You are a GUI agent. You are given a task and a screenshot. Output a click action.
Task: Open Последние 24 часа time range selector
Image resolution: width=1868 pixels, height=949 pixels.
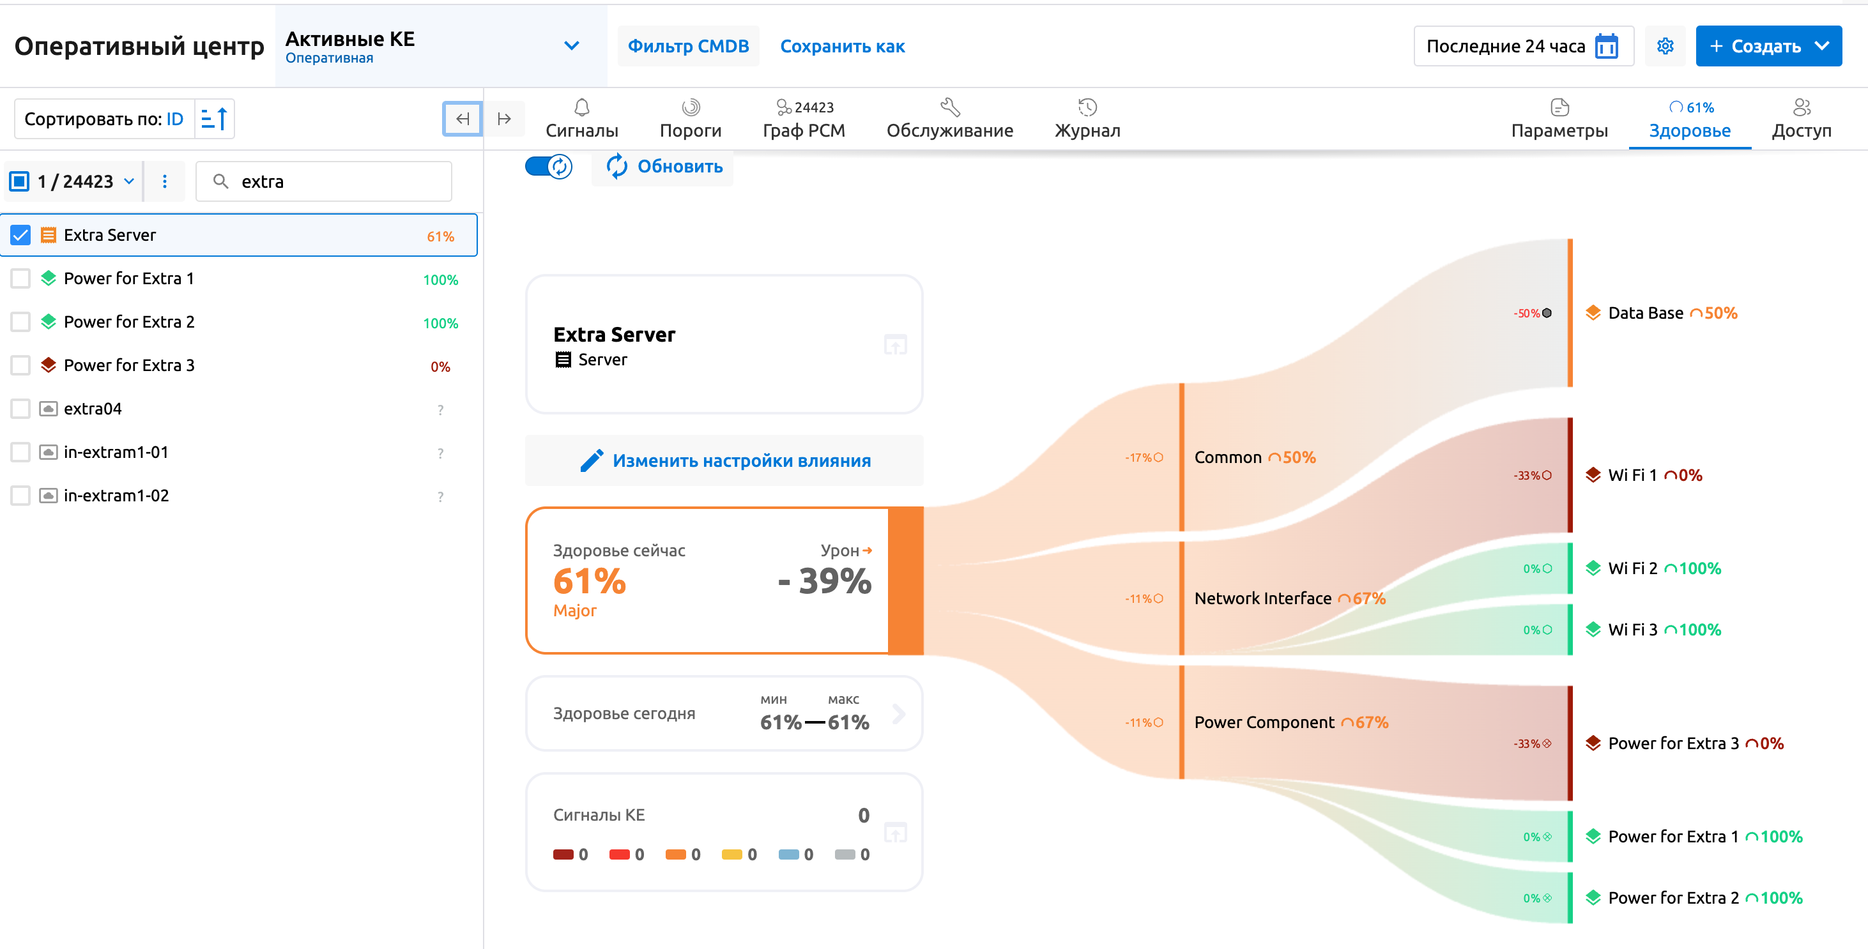[x=1523, y=47]
